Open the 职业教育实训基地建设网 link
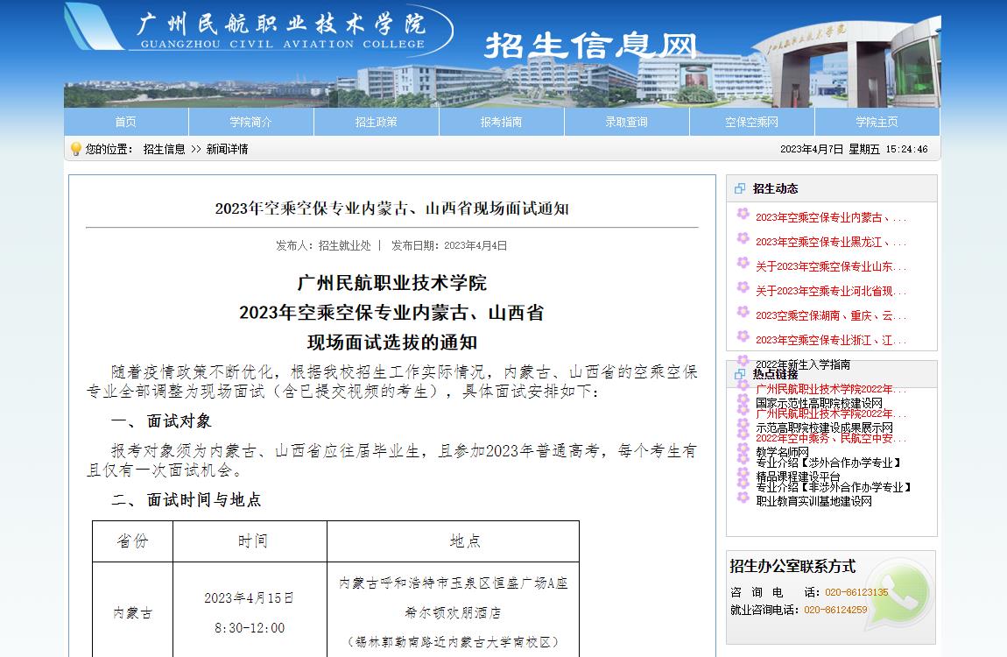The image size is (1007, 657). click(x=813, y=501)
